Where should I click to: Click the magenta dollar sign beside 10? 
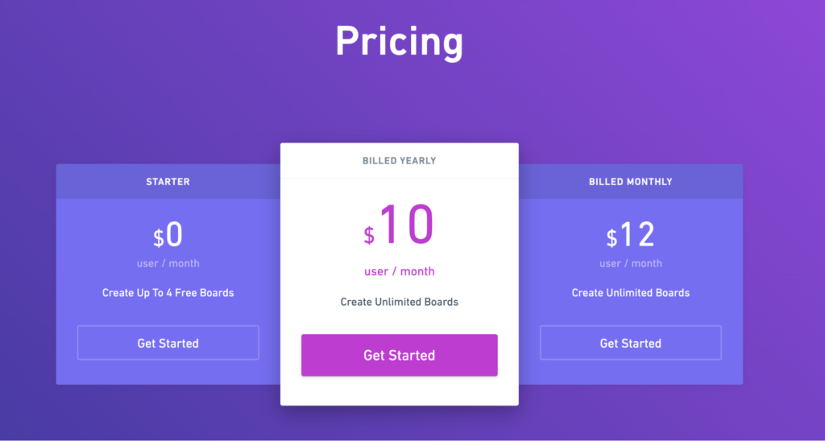click(369, 235)
